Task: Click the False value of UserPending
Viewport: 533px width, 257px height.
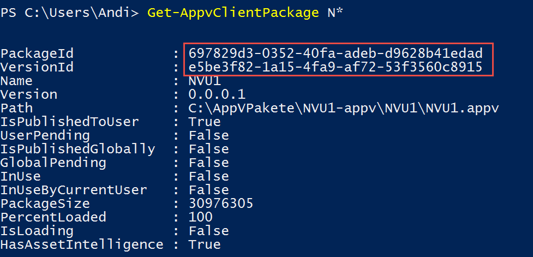Action: tap(209, 135)
